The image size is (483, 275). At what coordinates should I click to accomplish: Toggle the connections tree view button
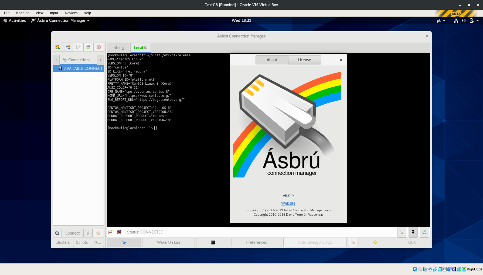click(x=124, y=242)
